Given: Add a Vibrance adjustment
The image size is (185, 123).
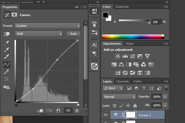Looking at the screenshot, I should coord(147,56).
